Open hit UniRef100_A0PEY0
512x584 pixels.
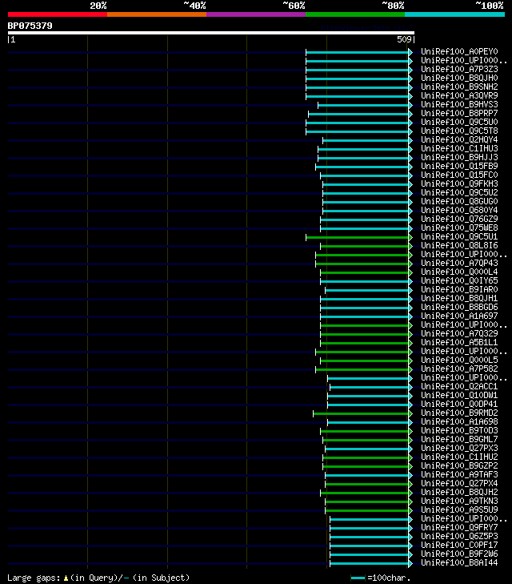pyautogui.click(x=459, y=51)
